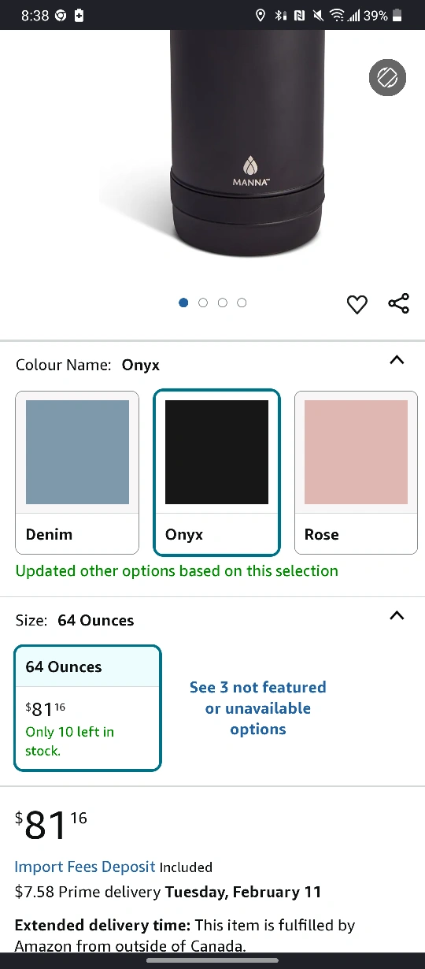Tap the Manna bottle product image

click(246, 146)
